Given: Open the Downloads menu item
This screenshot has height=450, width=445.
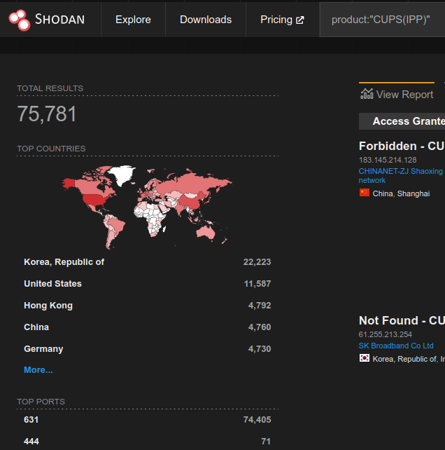Looking at the screenshot, I should coord(205,20).
